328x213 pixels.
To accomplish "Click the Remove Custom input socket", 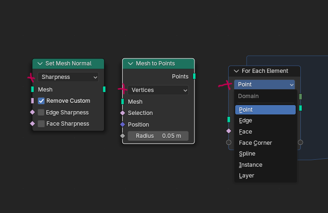I will 32,101.
